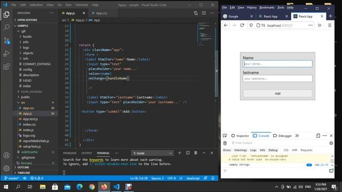The height and width of the screenshot is (192, 342).
Task: Click Split Editor icon
Action: (204, 13)
